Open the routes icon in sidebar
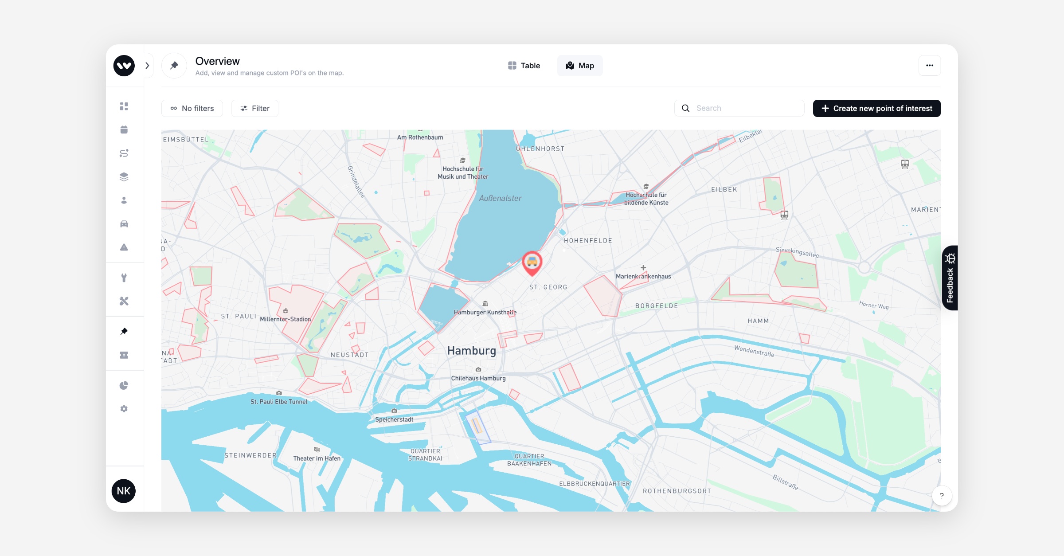This screenshot has height=556, width=1064. [124, 153]
